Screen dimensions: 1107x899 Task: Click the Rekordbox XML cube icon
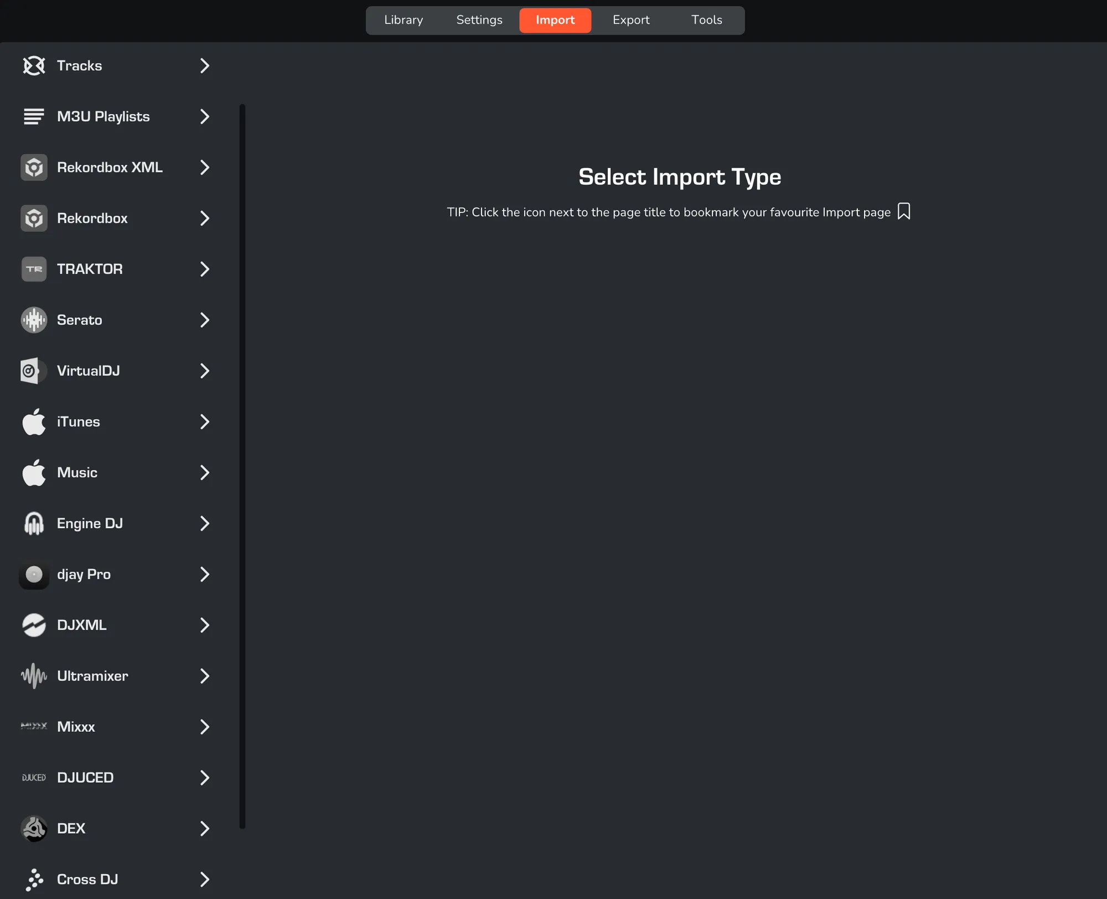(34, 167)
